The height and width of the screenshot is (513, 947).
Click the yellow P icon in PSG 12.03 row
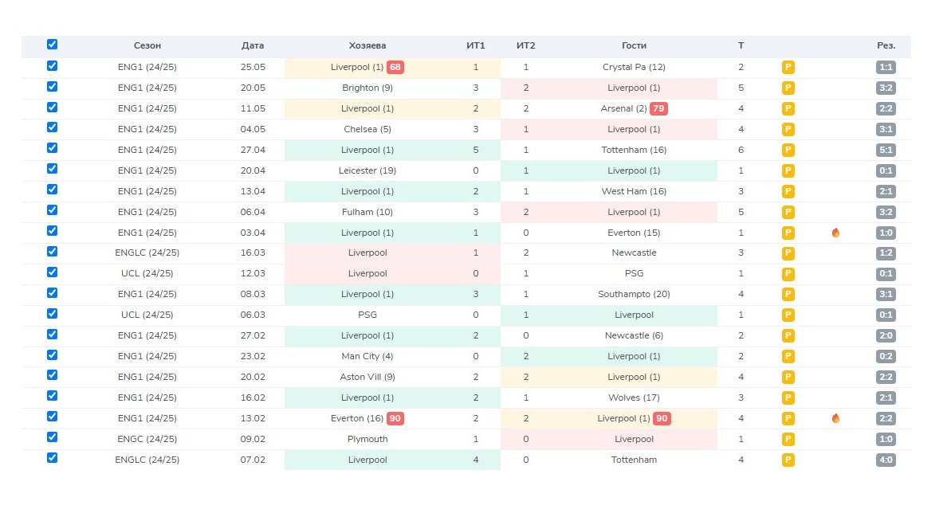[788, 274]
